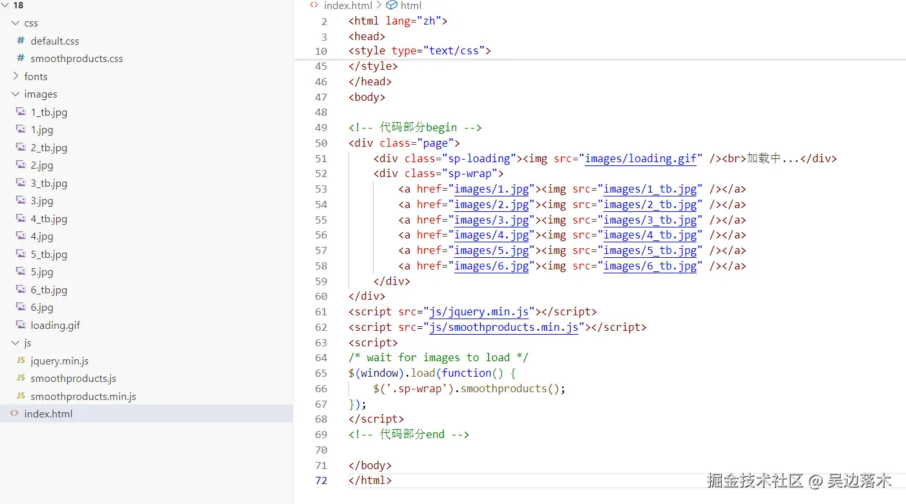Click the image icon of 5.jpg
Viewport: 906px width, 504px height.
pyautogui.click(x=21, y=271)
